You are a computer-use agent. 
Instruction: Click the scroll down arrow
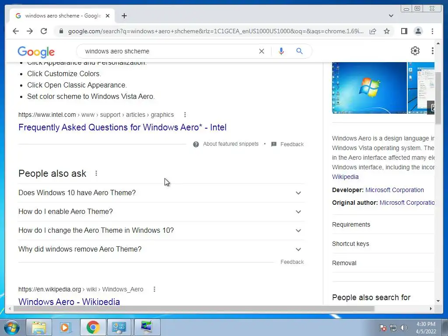coord(438,301)
